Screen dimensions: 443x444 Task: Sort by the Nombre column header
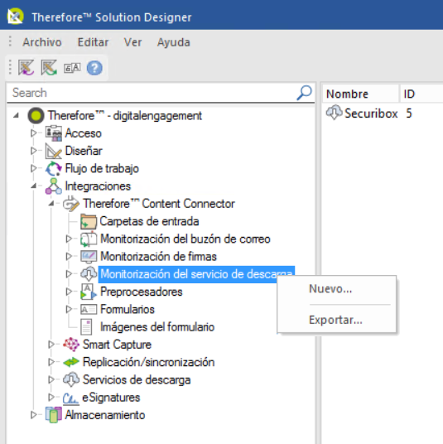pyautogui.click(x=360, y=94)
